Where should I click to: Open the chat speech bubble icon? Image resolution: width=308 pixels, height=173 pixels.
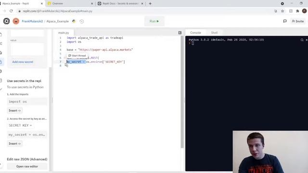tap(285, 21)
